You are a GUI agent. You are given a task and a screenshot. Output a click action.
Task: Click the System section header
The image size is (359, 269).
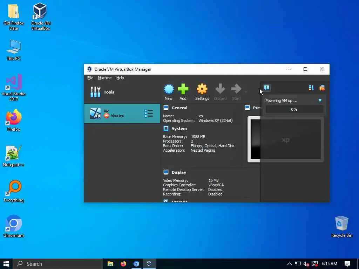[179, 129]
